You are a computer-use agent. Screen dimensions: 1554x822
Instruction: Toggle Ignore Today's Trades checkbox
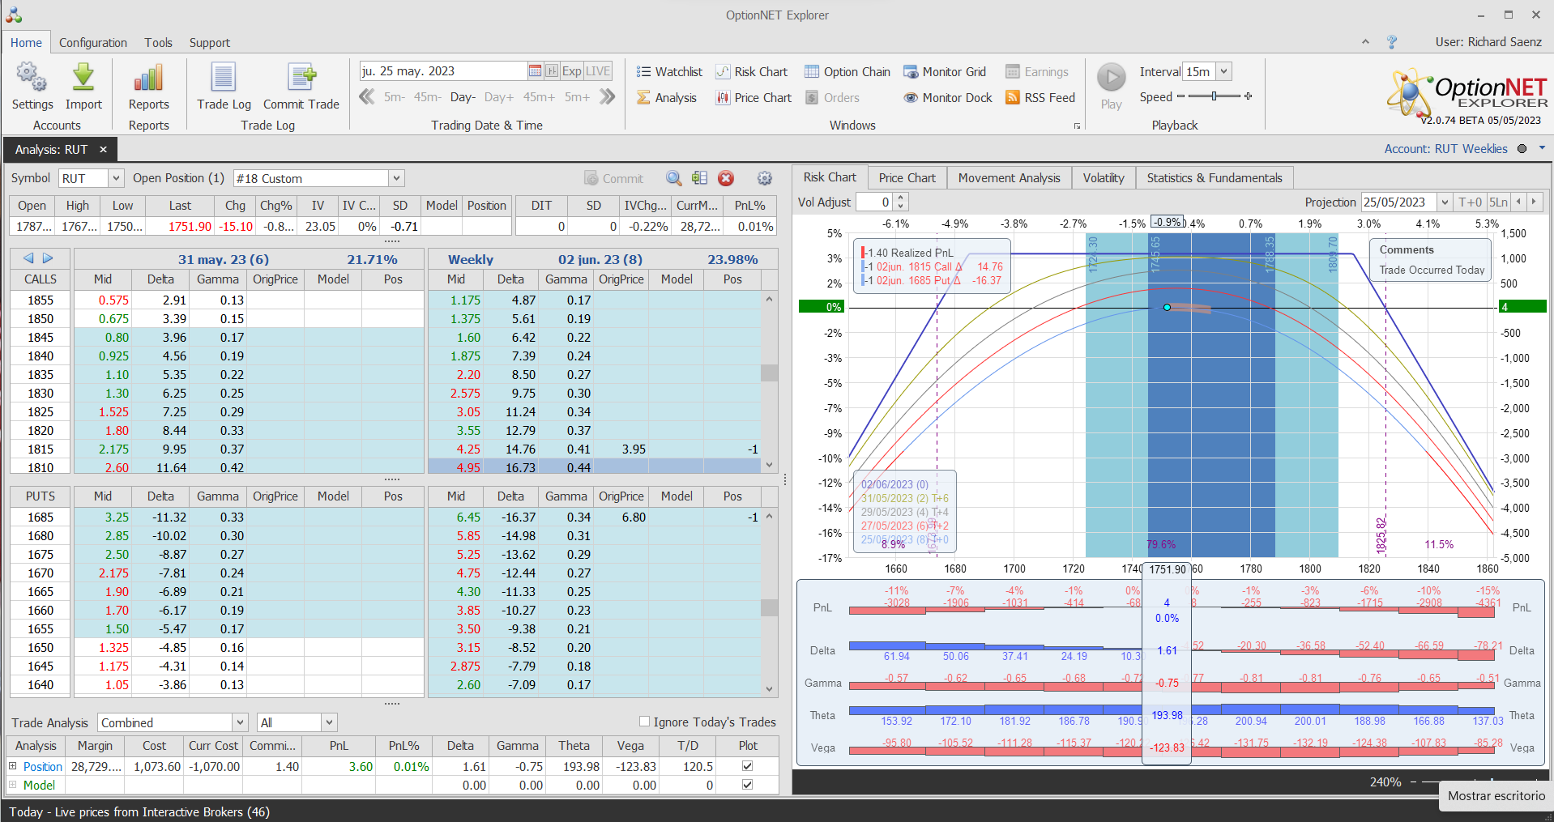pos(645,722)
